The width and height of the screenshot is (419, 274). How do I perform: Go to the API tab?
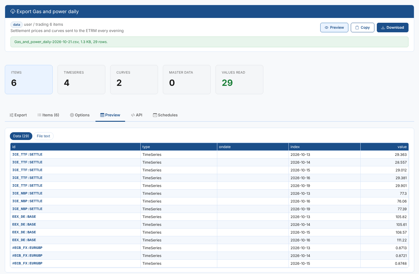pos(136,115)
